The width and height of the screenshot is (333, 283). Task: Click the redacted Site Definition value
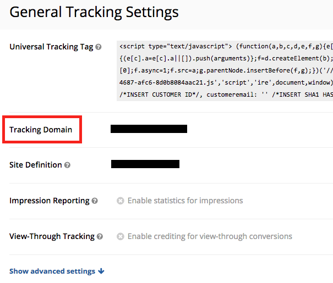pos(145,164)
